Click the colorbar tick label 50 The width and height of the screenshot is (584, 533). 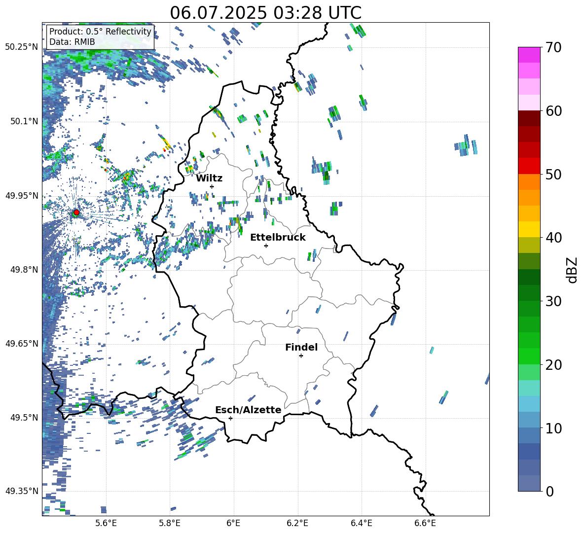coord(553,175)
